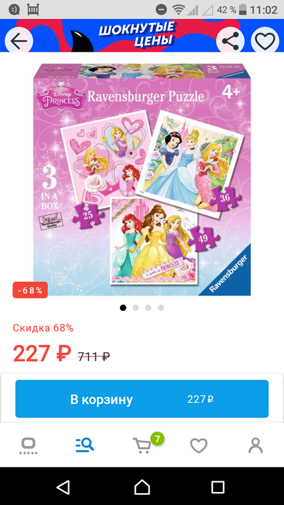This screenshot has height=505, width=284.
Task: Open the profile icon in bottom bar
Action: pyautogui.click(x=255, y=446)
